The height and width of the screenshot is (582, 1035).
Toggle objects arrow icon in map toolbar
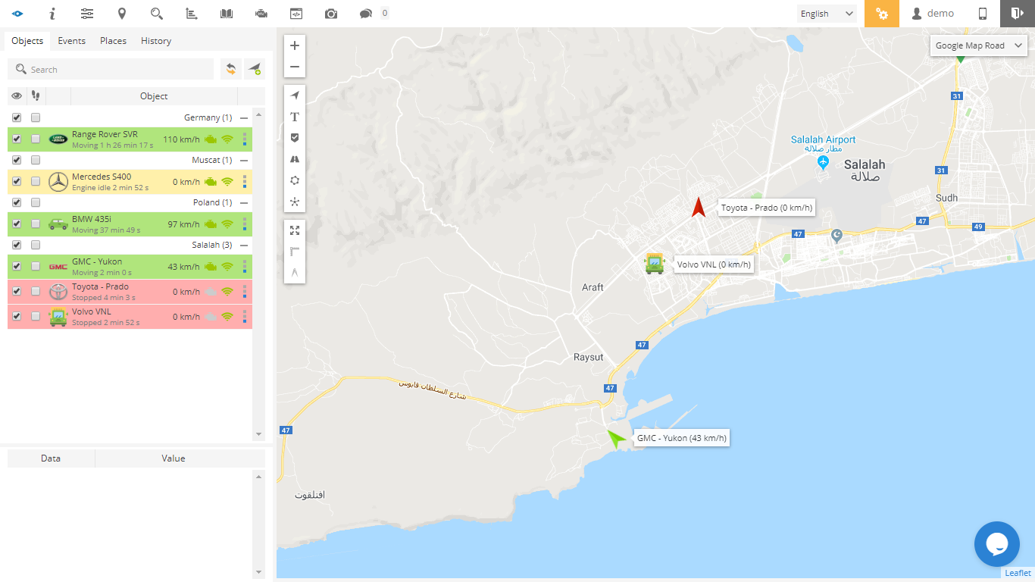[x=295, y=95]
